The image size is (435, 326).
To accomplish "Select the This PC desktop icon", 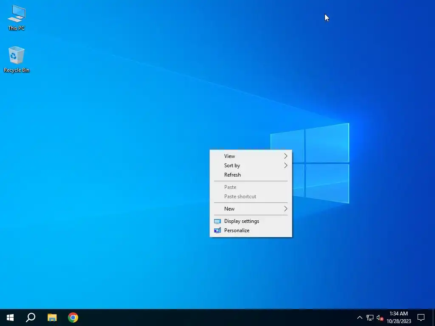I will (x=17, y=18).
